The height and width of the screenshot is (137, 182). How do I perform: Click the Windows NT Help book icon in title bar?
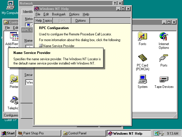pyautogui.click(x=36, y=9)
